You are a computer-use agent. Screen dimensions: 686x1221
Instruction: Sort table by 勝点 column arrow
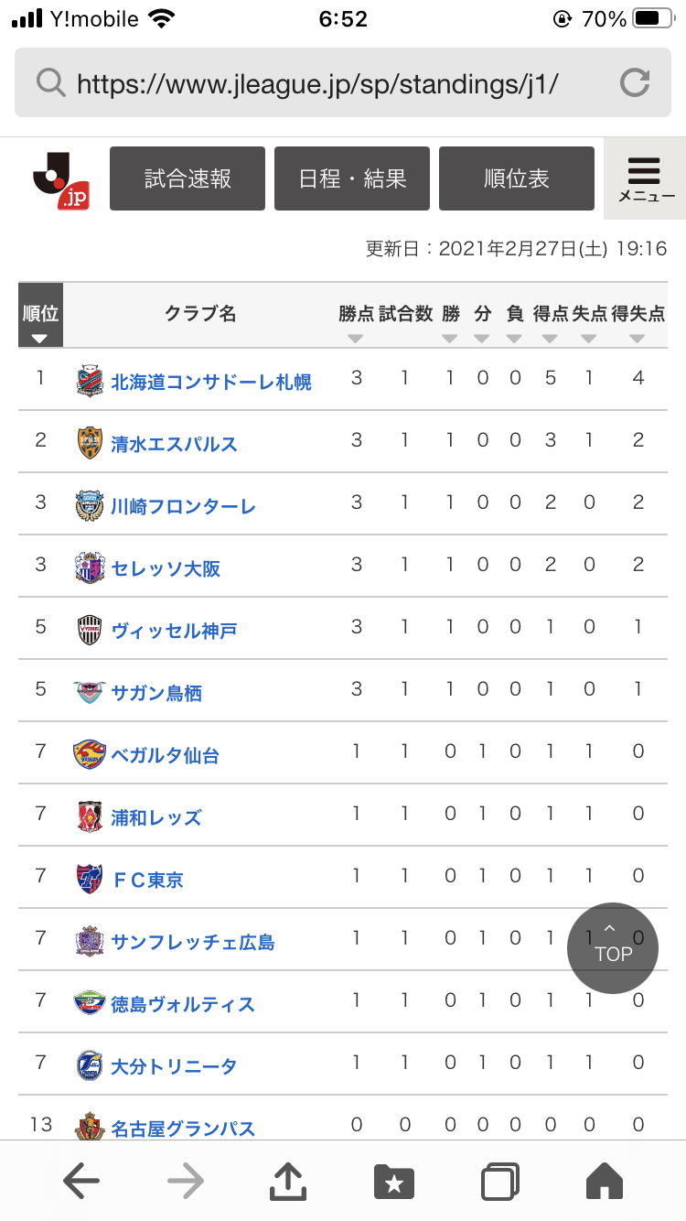click(356, 339)
